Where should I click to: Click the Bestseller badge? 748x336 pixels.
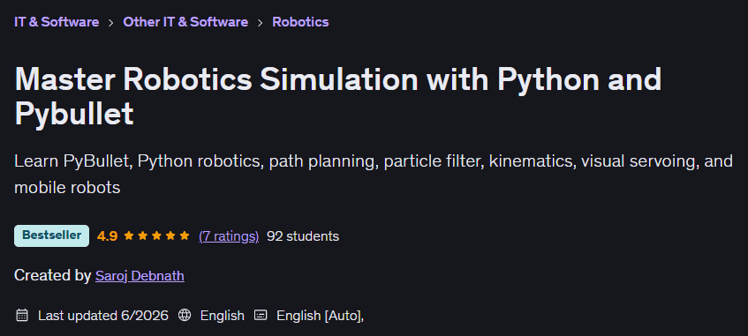tap(51, 235)
